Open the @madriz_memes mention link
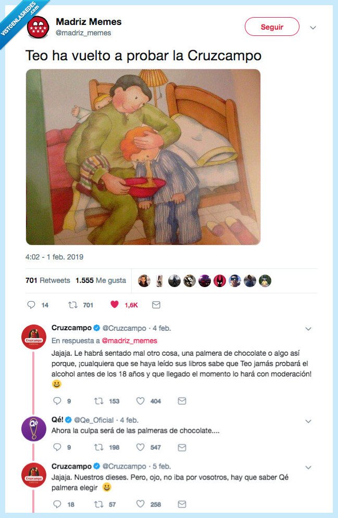This screenshot has width=338, height=518. [x=129, y=341]
